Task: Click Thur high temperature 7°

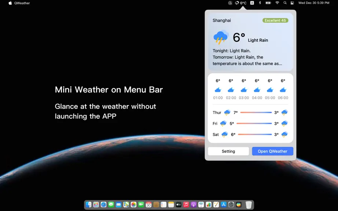Action: 236,112
